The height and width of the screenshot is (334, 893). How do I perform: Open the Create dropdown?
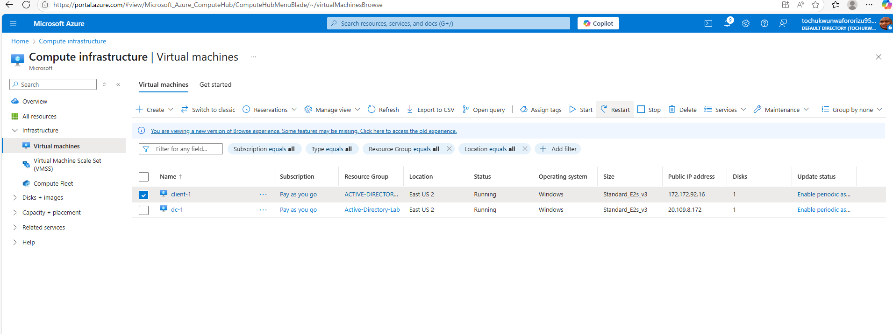point(155,110)
